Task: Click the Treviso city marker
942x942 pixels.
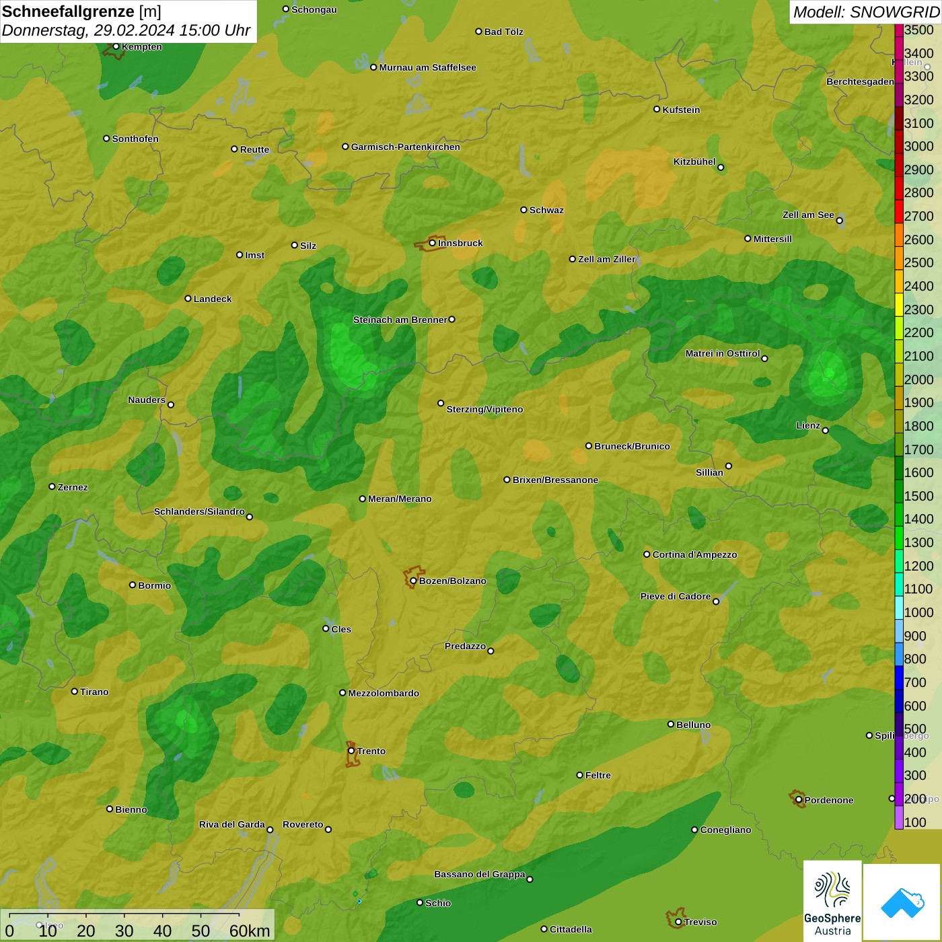Action: point(678,922)
